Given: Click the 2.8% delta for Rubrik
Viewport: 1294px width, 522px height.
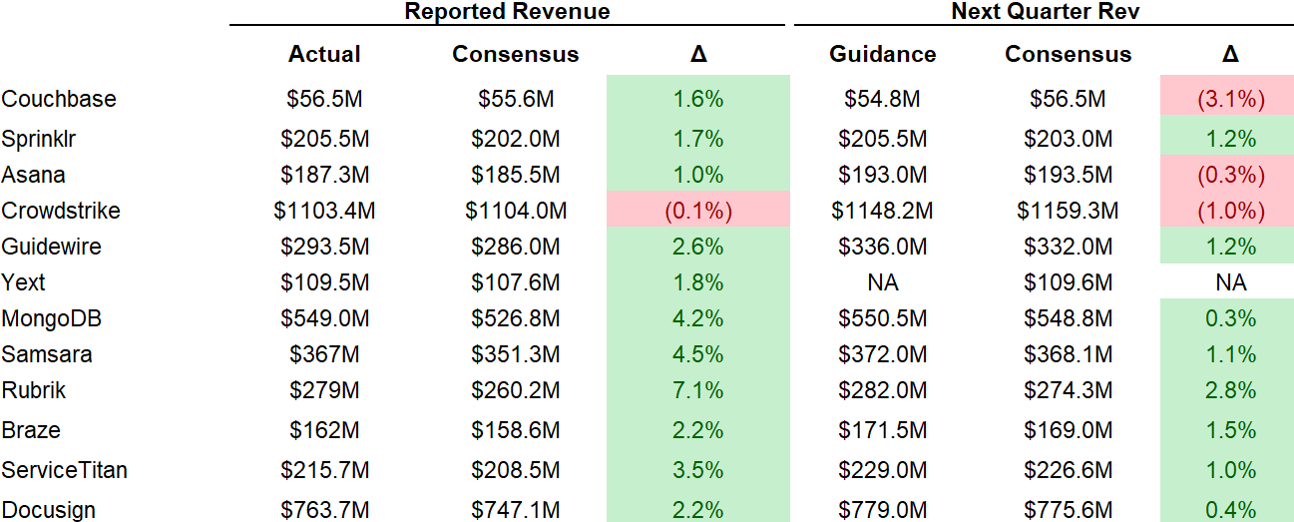Looking at the screenshot, I should (x=1226, y=390).
